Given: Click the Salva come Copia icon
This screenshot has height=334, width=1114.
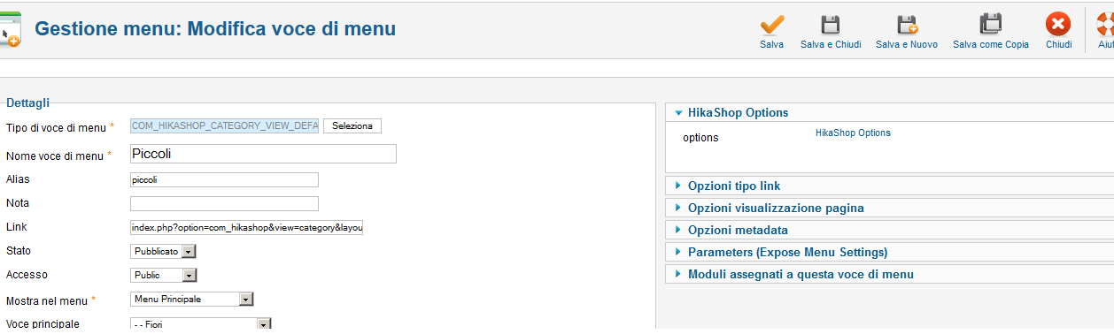Looking at the screenshot, I should tap(990, 24).
